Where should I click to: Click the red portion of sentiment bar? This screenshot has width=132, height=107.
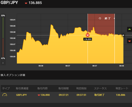[x=3, y=48]
